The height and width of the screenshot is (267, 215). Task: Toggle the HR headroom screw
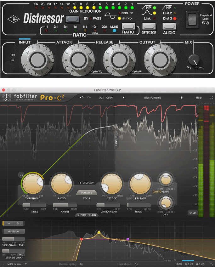[13, 60]
